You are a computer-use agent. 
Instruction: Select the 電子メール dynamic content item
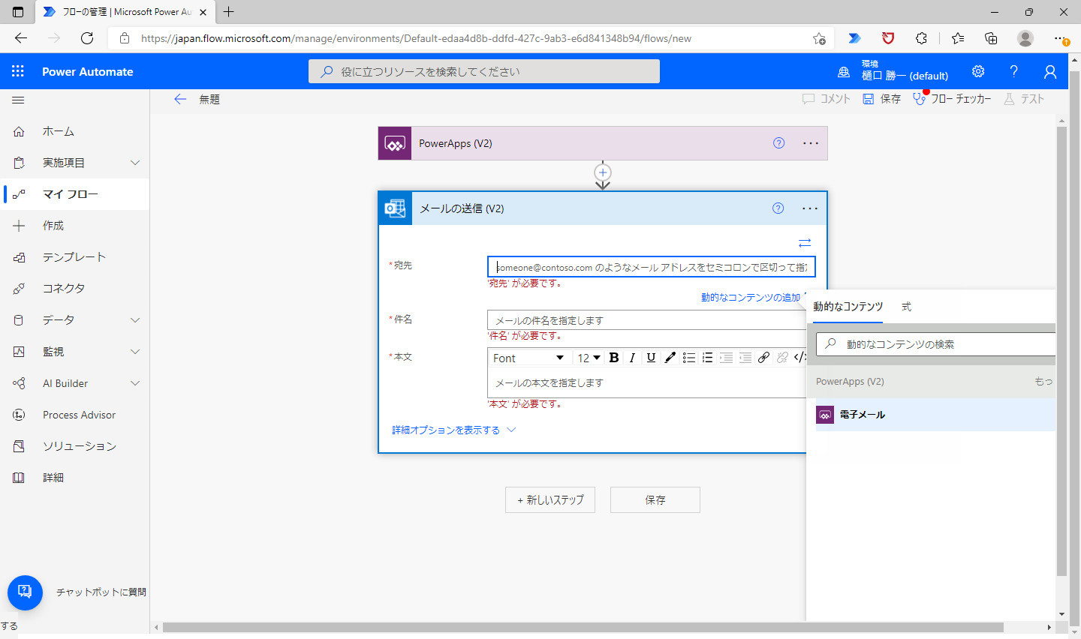935,415
